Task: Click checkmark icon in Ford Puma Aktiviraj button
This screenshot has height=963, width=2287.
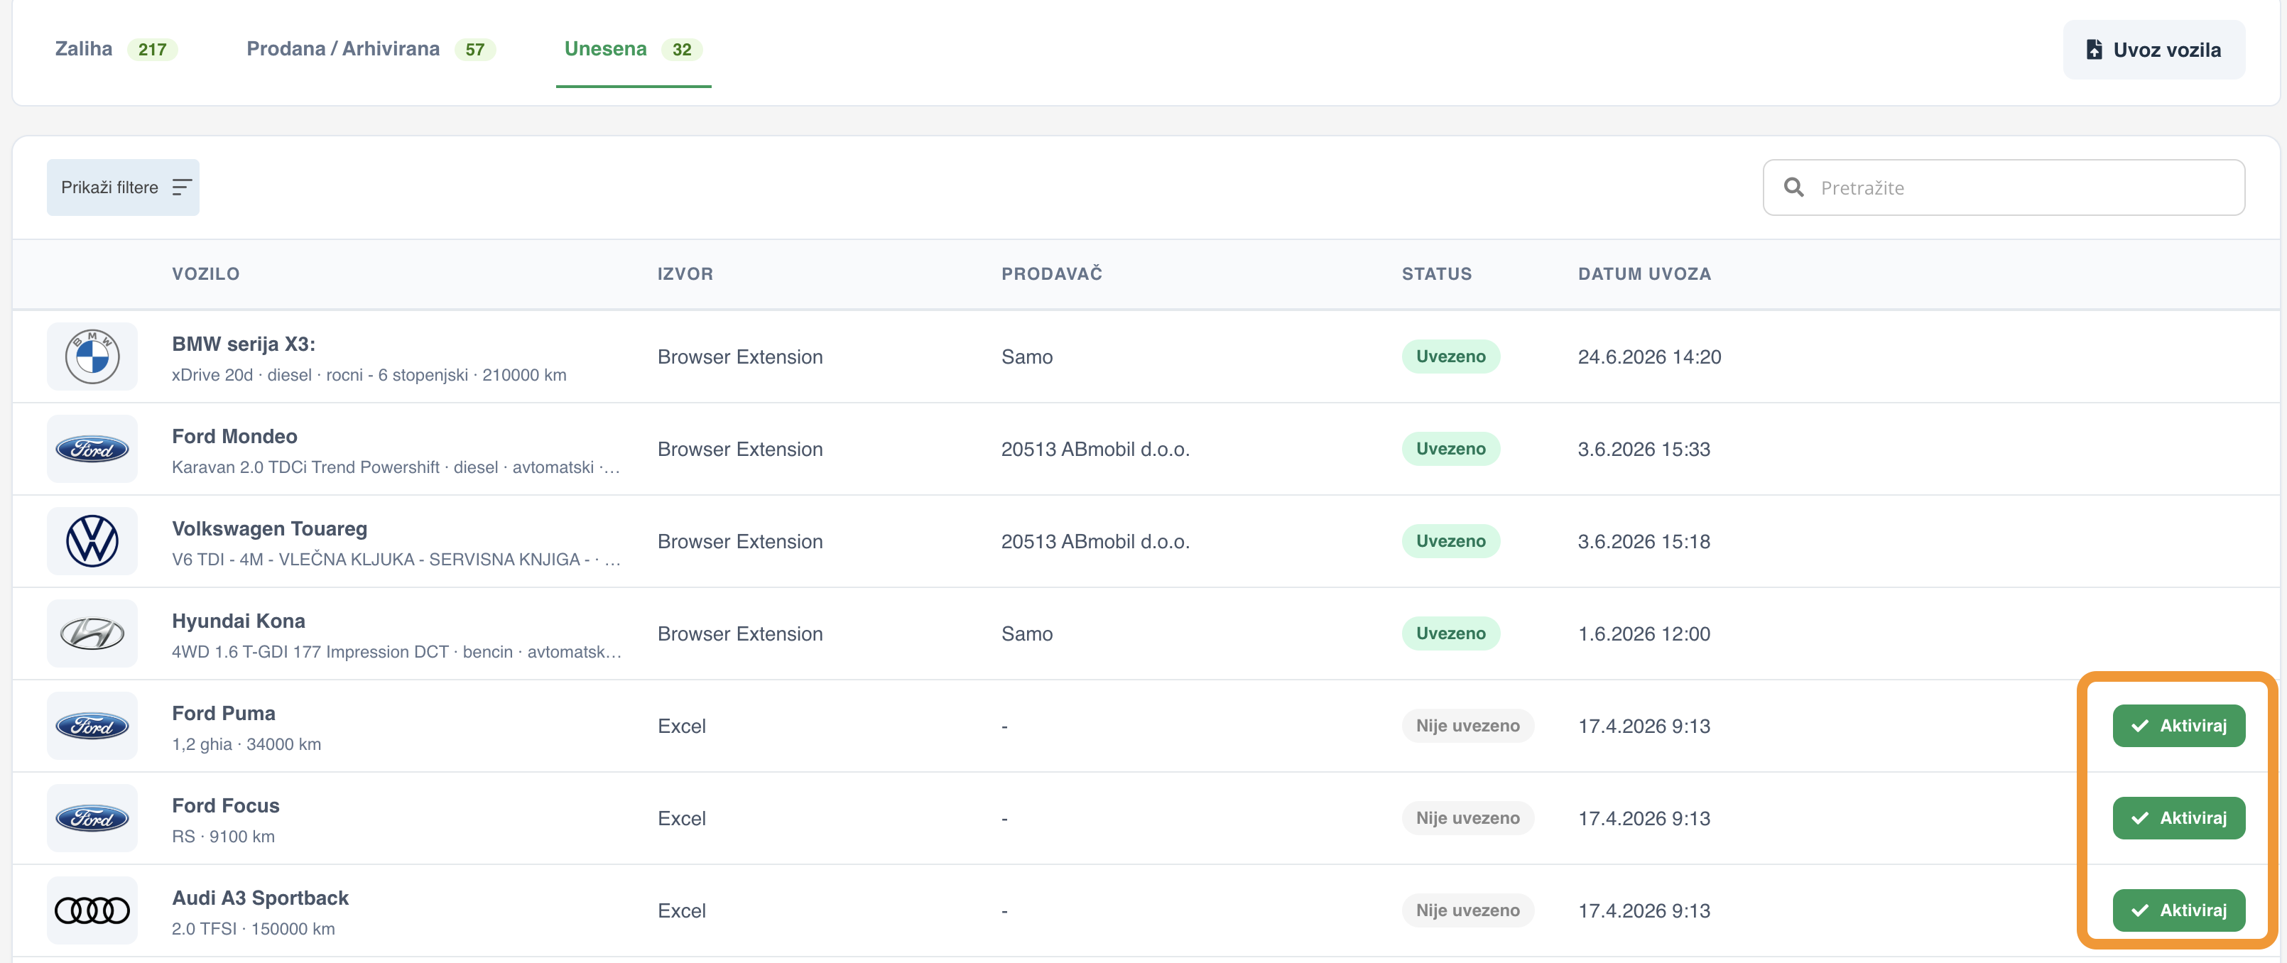Action: coord(2139,726)
